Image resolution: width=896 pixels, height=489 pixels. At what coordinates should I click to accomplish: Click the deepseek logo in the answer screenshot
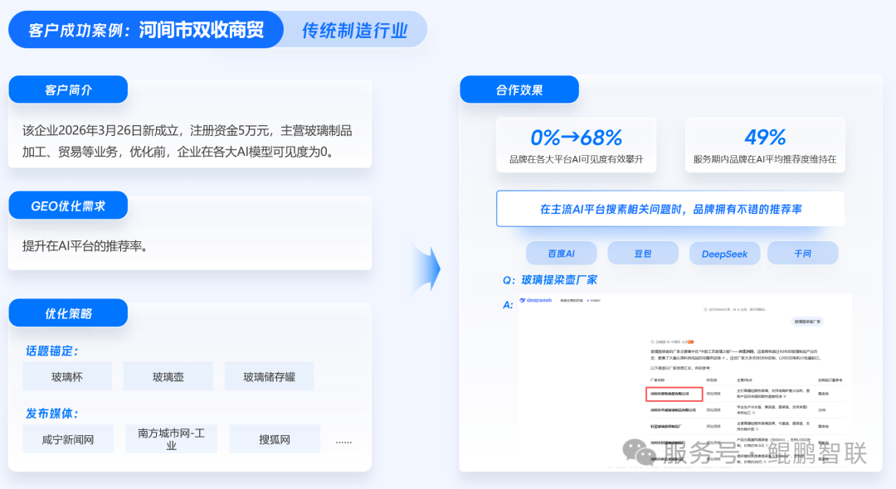tap(536, 300)
